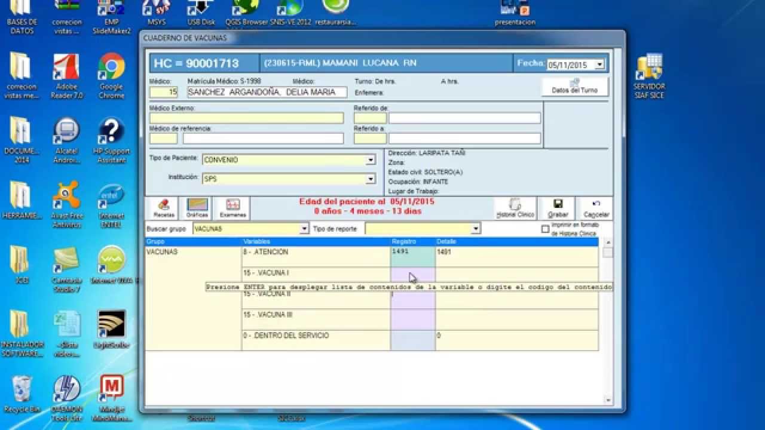Screen dimensions: 765x430
Task: Select the MSYS desktop shortcut
Action: [x=156, y=13]
